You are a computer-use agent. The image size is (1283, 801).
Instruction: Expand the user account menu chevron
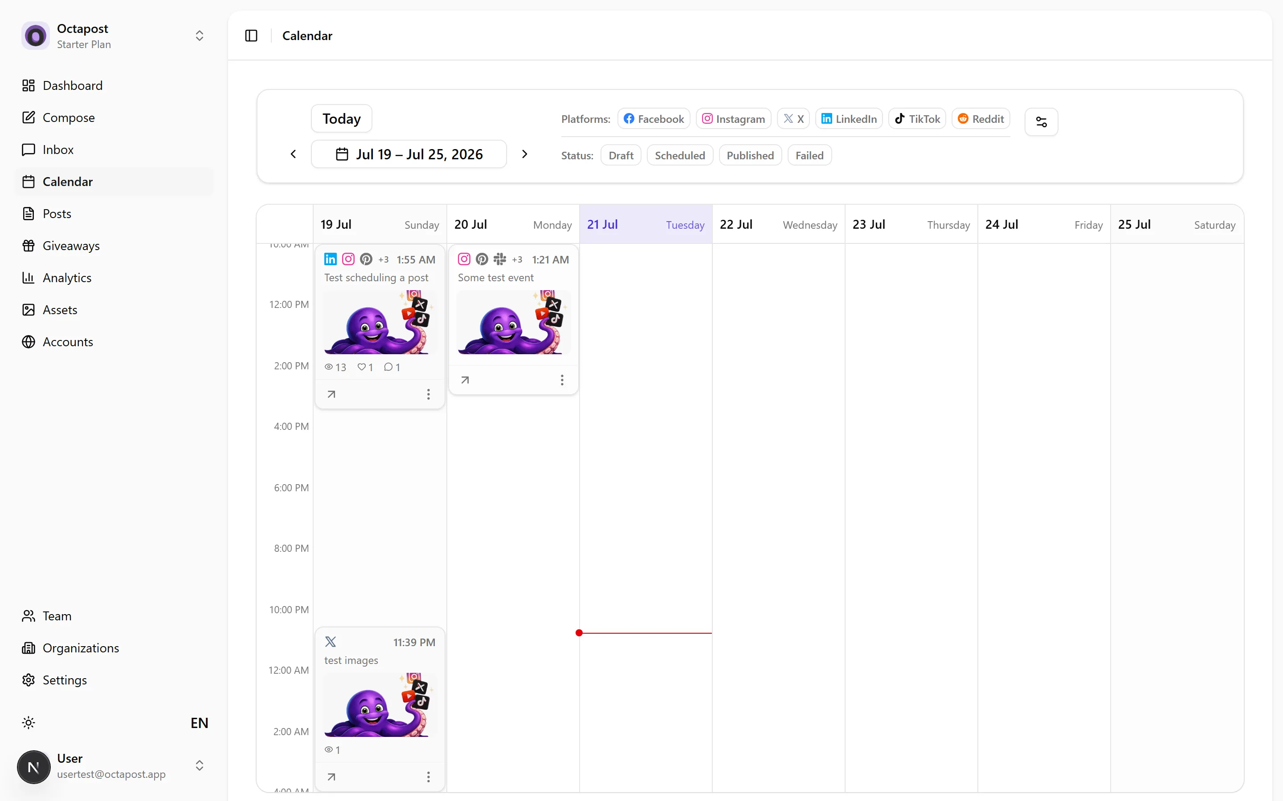point(199,765)
